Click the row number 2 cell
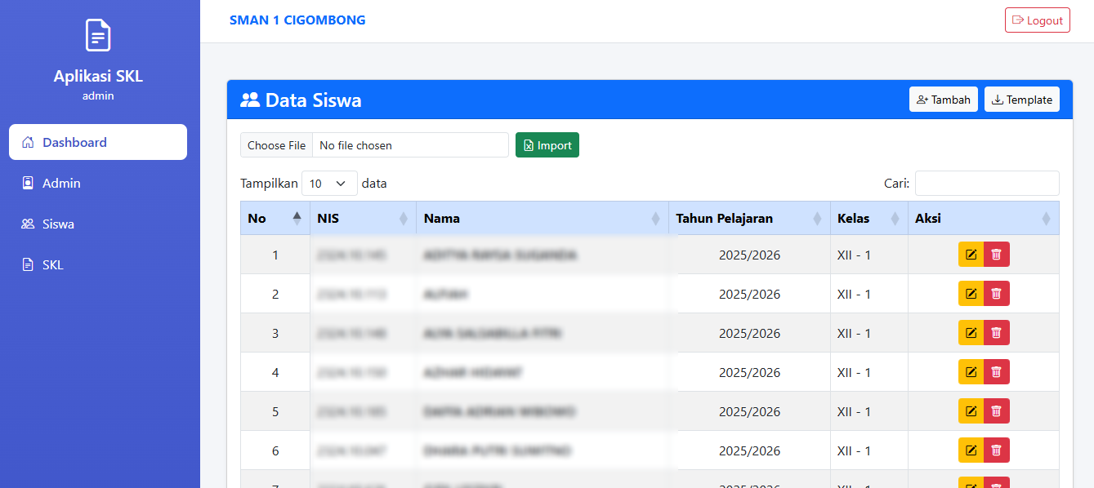Image resolution: width=1094 pixels, height=488 pixels. click(x=275, y=294)
